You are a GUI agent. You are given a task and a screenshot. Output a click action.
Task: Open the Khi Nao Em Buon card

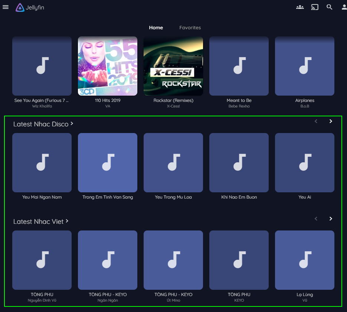point(239,163)
